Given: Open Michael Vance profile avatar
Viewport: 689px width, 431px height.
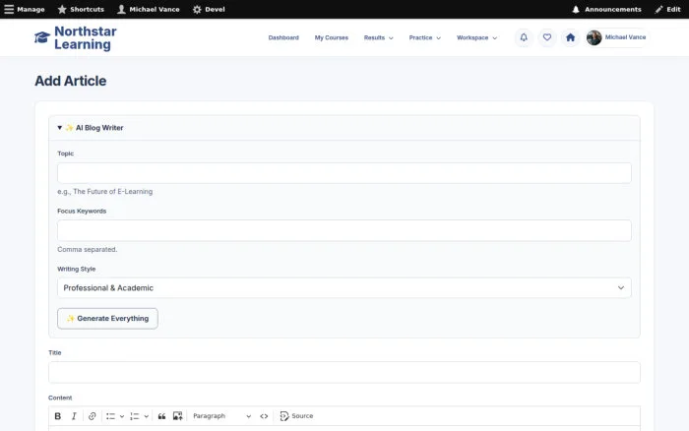Looking at the screenshot, I should tap(595, 37).
